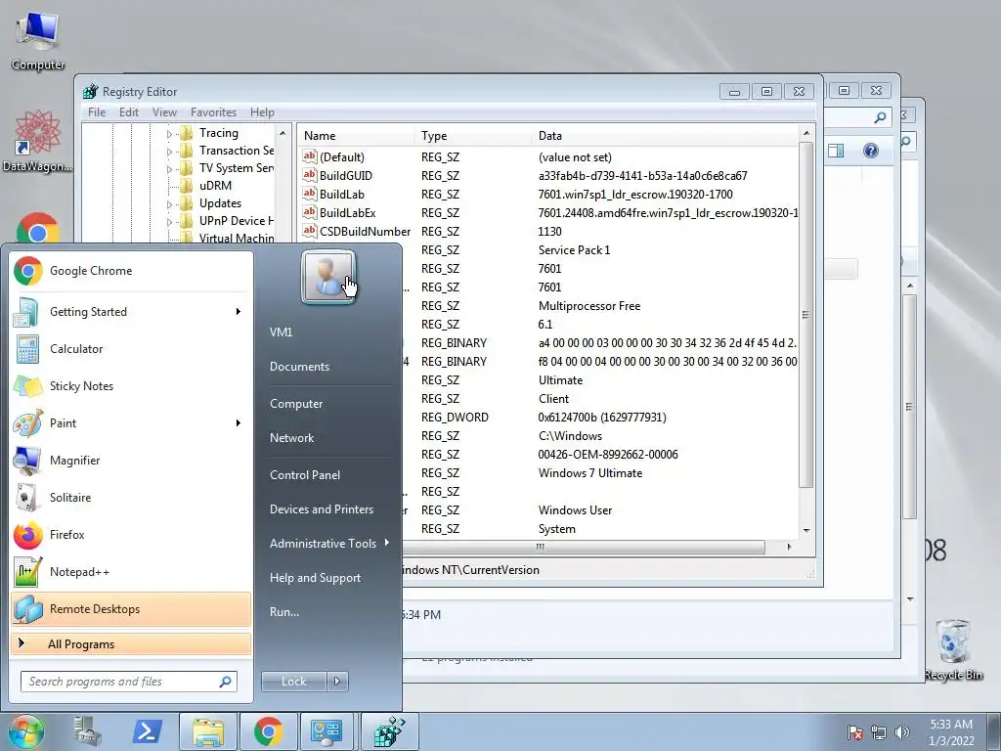Start Solitaire from Start menu
Viewport: 1001px width, 751px height.
tap(131, 497)
